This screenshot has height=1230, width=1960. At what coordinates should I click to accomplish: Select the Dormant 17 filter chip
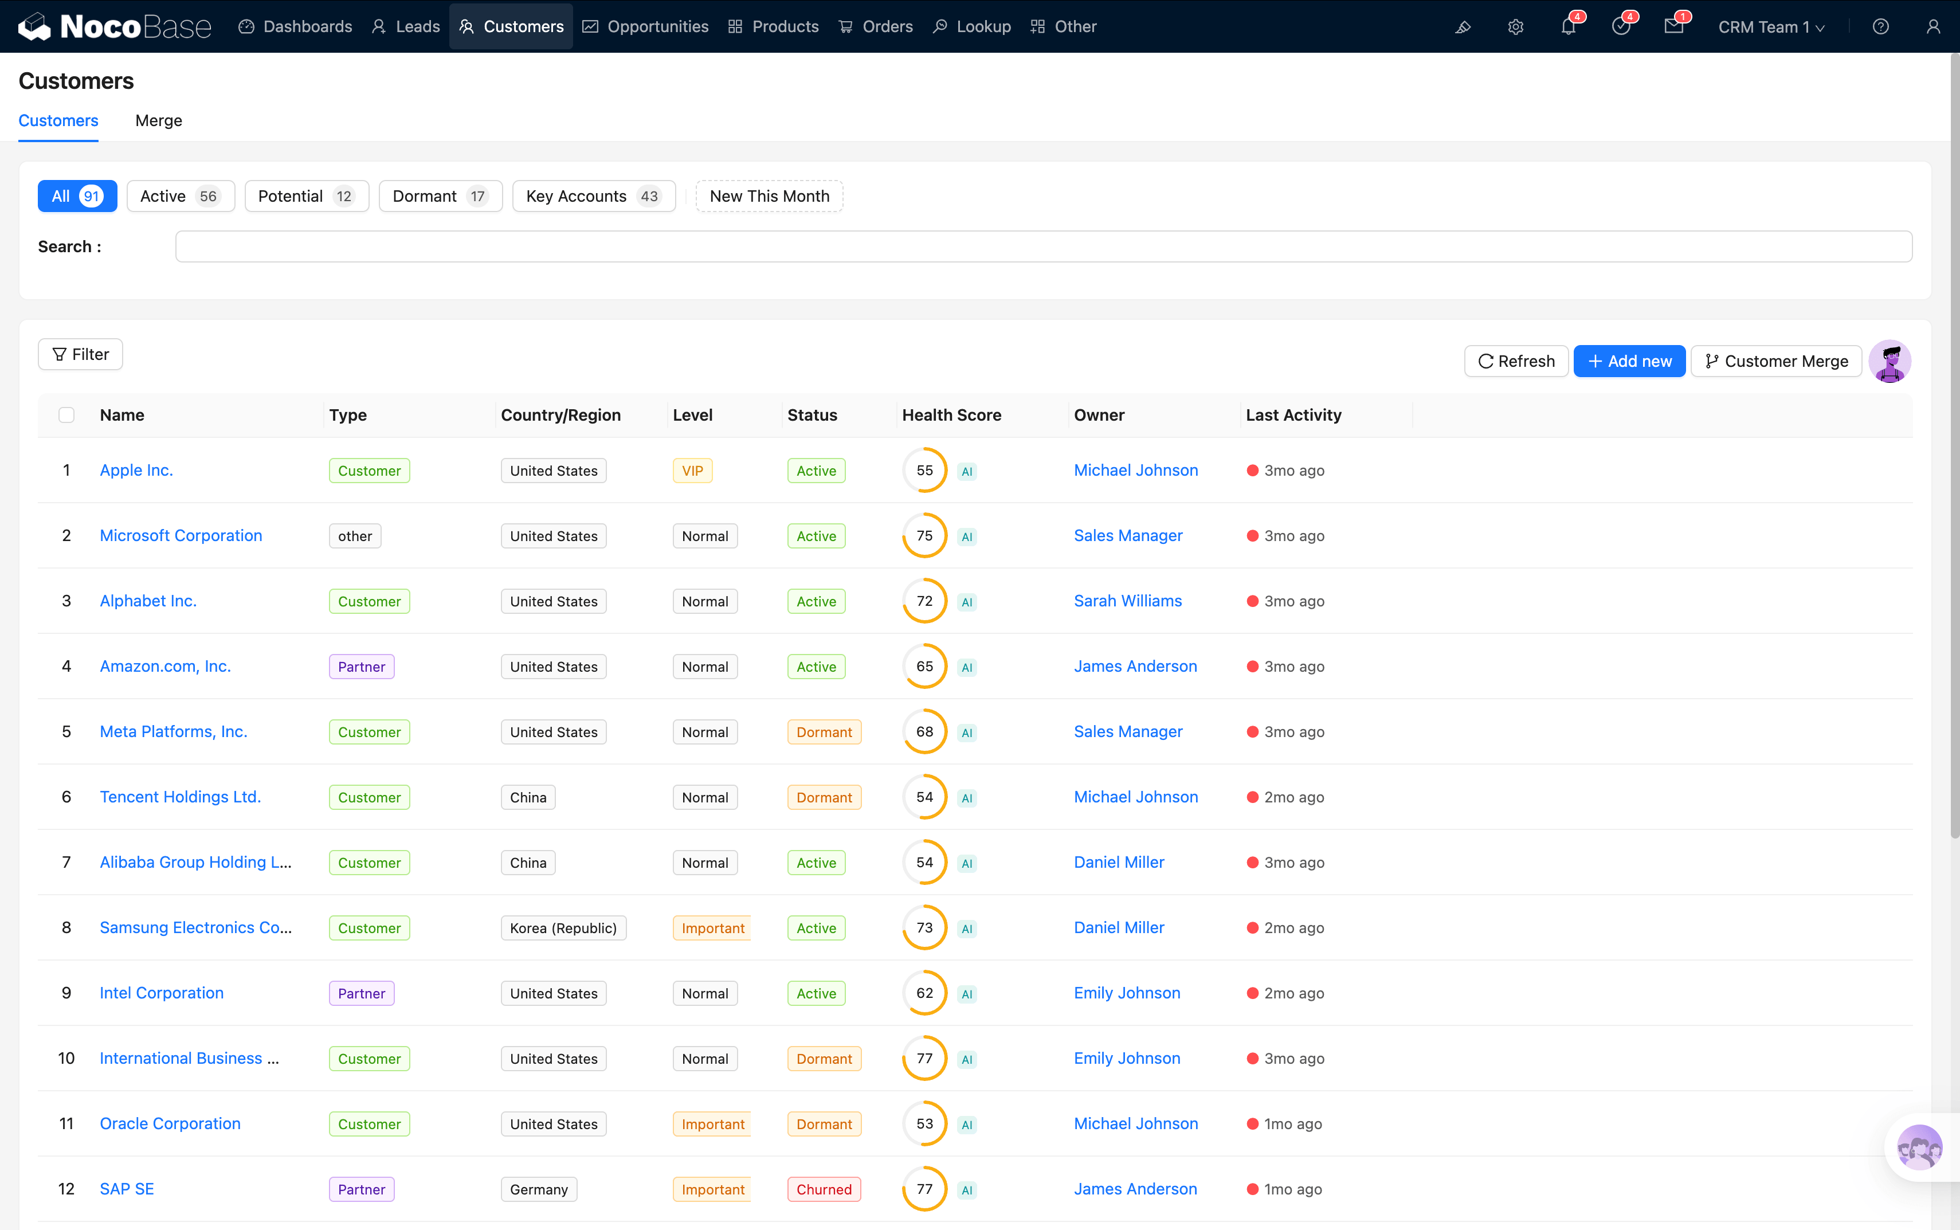coord(440,196)
